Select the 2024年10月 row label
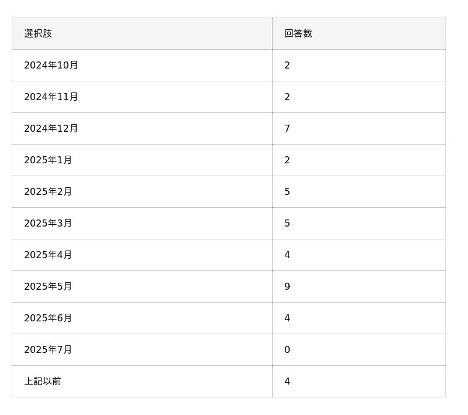The image size is (468, 415). click(51, 66)
